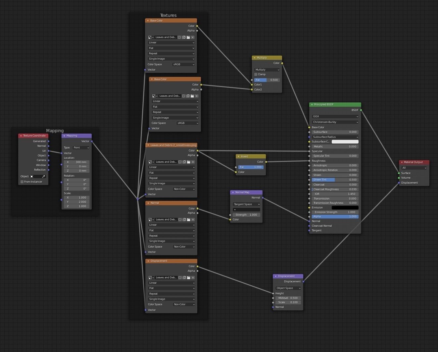Click Surface input socket on Material Output node
The image size is (438, 352).
pos(399,173)
